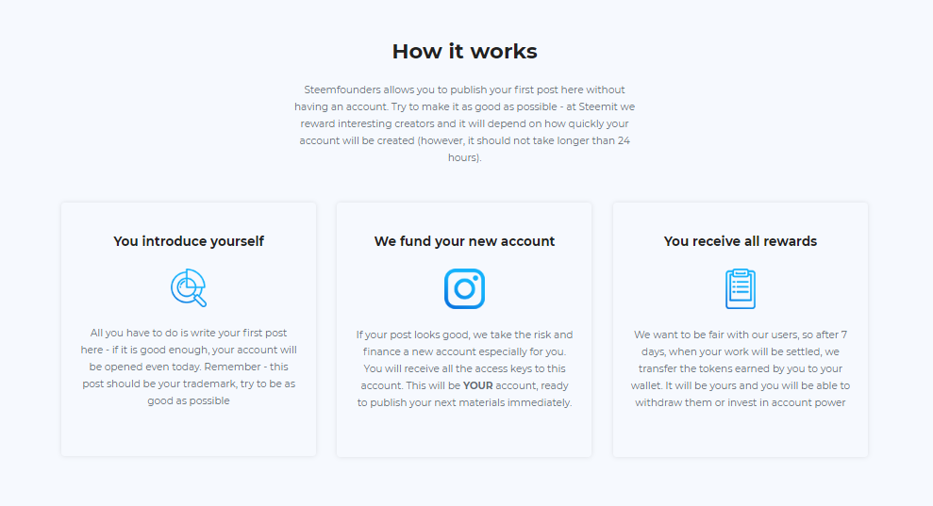Click the bold 'YOUR' word
This screenshot has height=506, width=933.
pos(477,385)
